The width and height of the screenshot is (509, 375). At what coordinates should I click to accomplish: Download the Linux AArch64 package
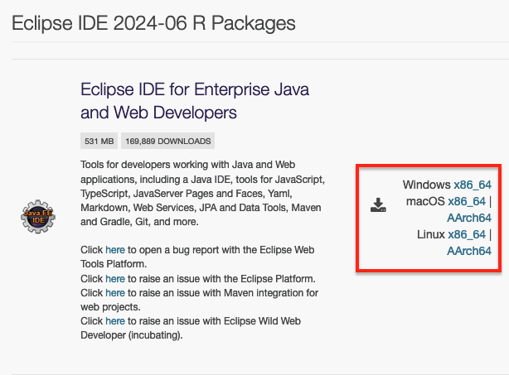coord(469,251)
